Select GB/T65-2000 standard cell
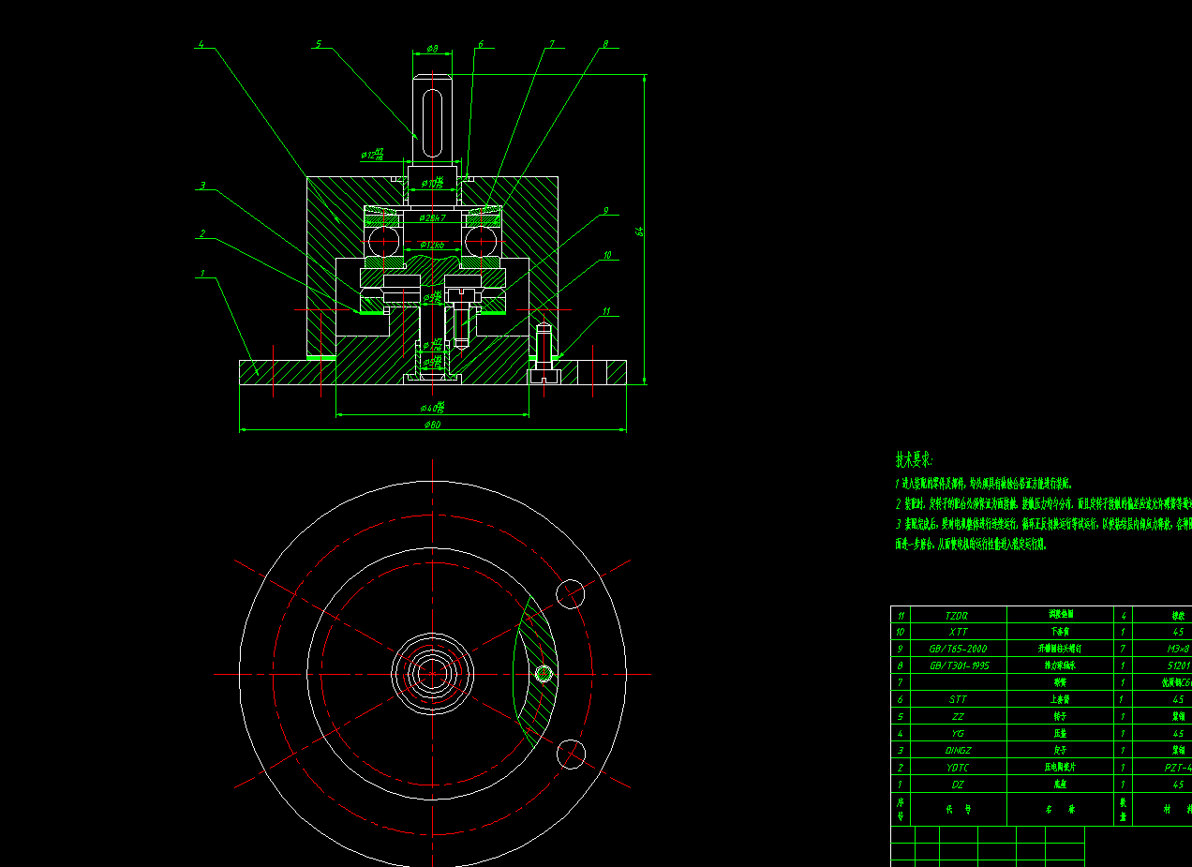The height and width of the screenshot is (867, 1192). [x=957, y=649]
